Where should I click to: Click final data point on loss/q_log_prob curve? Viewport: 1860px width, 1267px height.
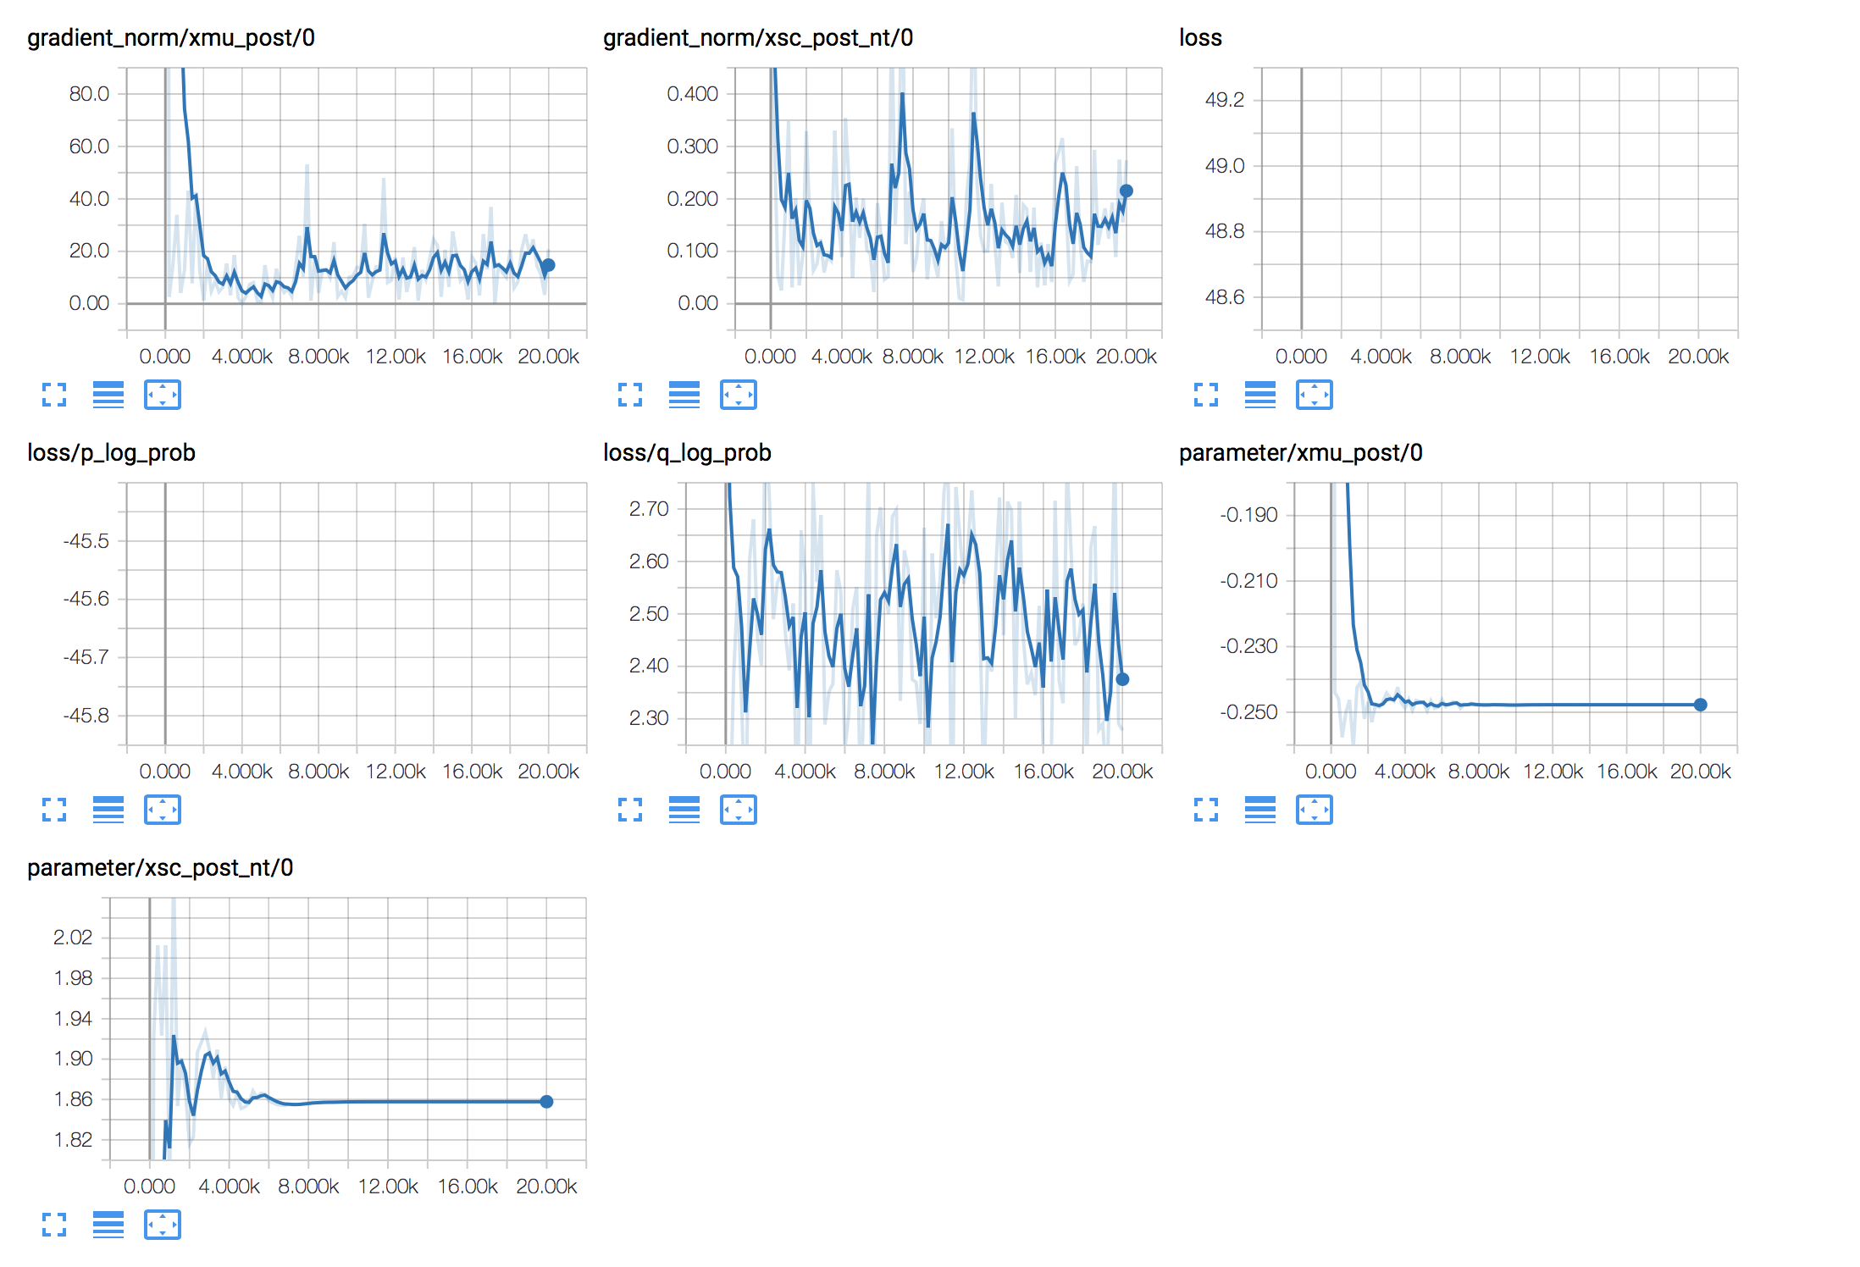tap(1122, 679)
